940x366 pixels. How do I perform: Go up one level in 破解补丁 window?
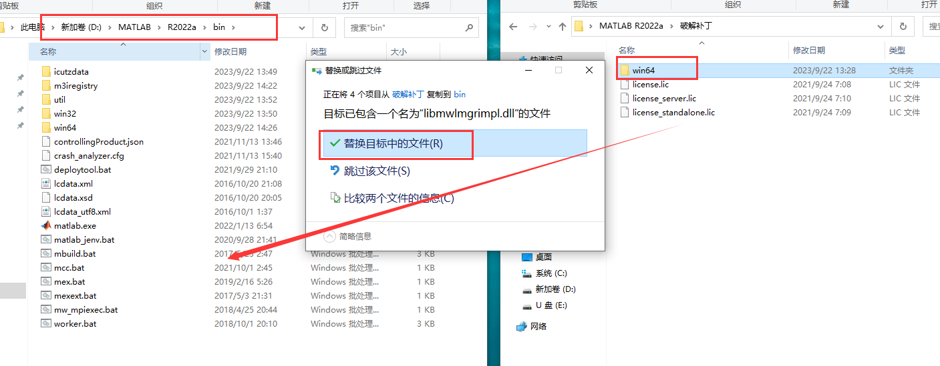click(x=563, y=27)
